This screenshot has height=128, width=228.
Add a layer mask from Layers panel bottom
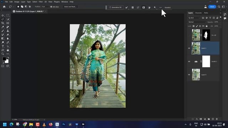201,119
